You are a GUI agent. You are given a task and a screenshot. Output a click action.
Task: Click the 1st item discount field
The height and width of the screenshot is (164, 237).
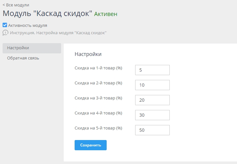[x=152, y=70]
